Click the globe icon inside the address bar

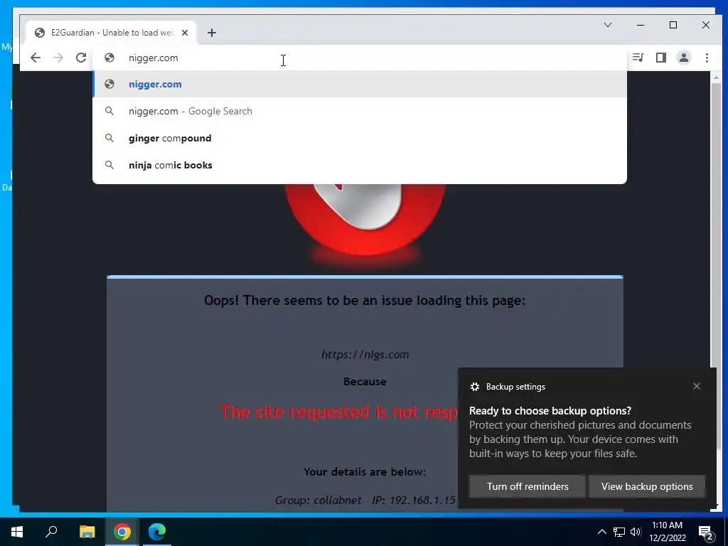pyautogui.click(x=109, y=58)
